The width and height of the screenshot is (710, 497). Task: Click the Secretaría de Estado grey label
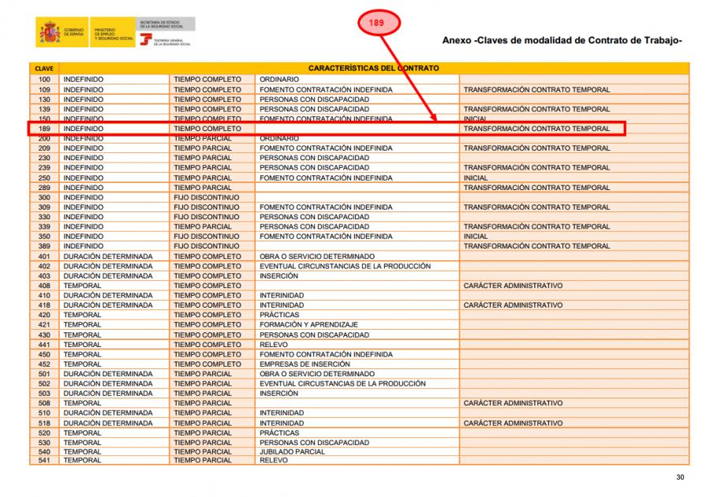pyautogui.click(x=166, y=24)
